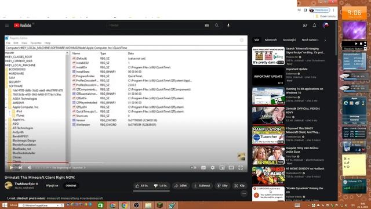This screenshot has width=371, height=209.
Task: Click the Připojit se button
Action: tap(52, 186)
